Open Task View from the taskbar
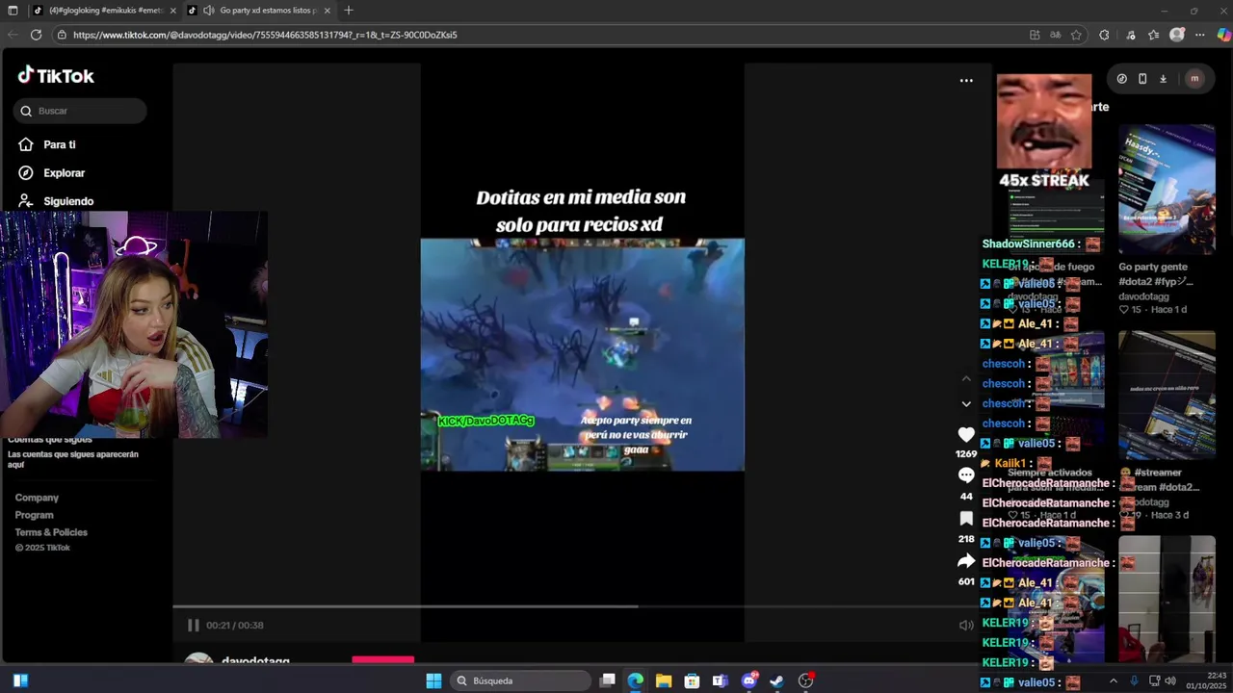 (608, 680)
